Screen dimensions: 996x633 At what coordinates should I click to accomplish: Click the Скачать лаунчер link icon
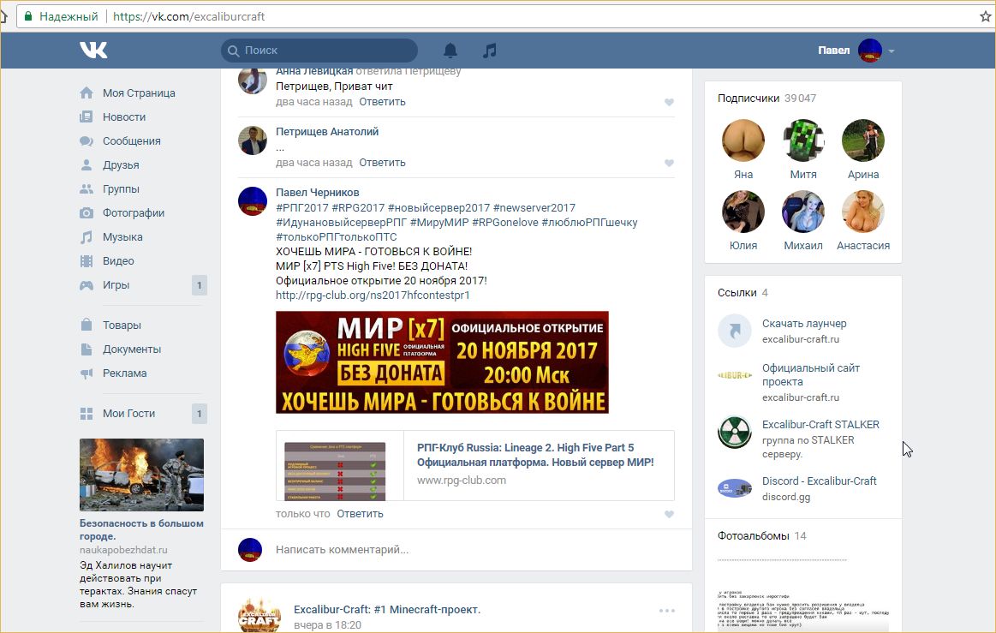click(x=734, y=331)
